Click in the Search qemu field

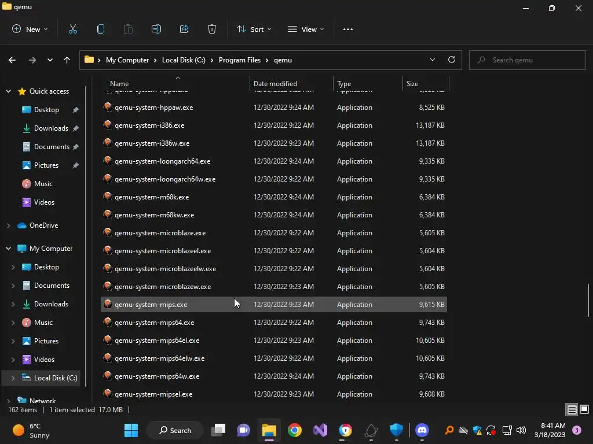pyautogui.click(x=527, y=60)
